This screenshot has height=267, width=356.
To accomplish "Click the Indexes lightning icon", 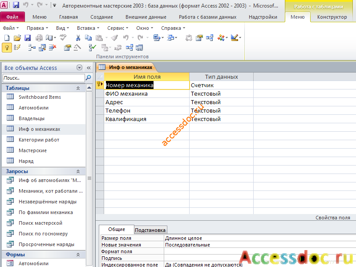I will coord(17,48).
